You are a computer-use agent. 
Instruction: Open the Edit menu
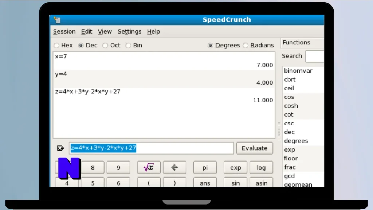(x=87, y=31)
